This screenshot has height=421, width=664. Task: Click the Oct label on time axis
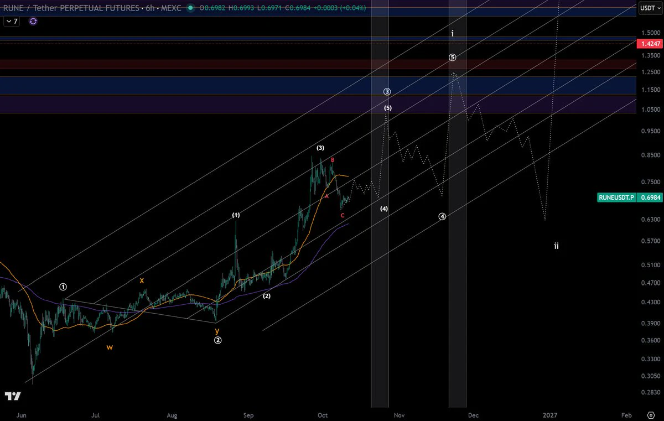(323, 415)
